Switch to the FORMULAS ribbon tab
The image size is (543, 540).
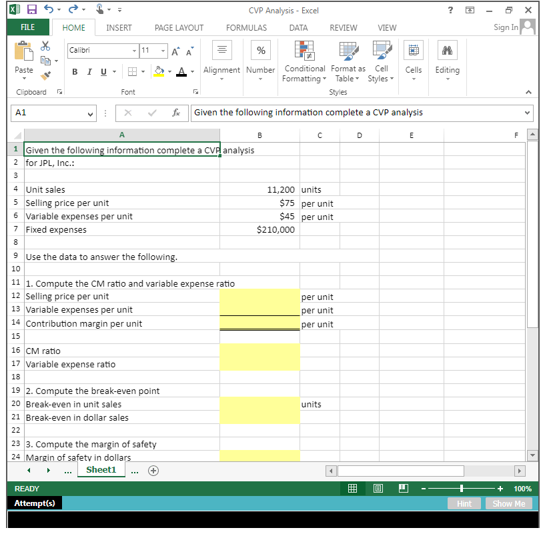(x=246, y=28)
